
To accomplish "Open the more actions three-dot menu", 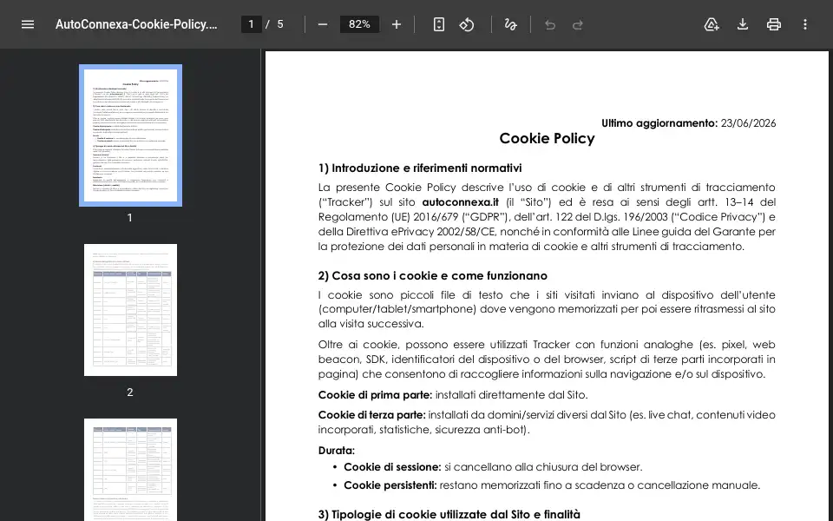I will point(805,24).
